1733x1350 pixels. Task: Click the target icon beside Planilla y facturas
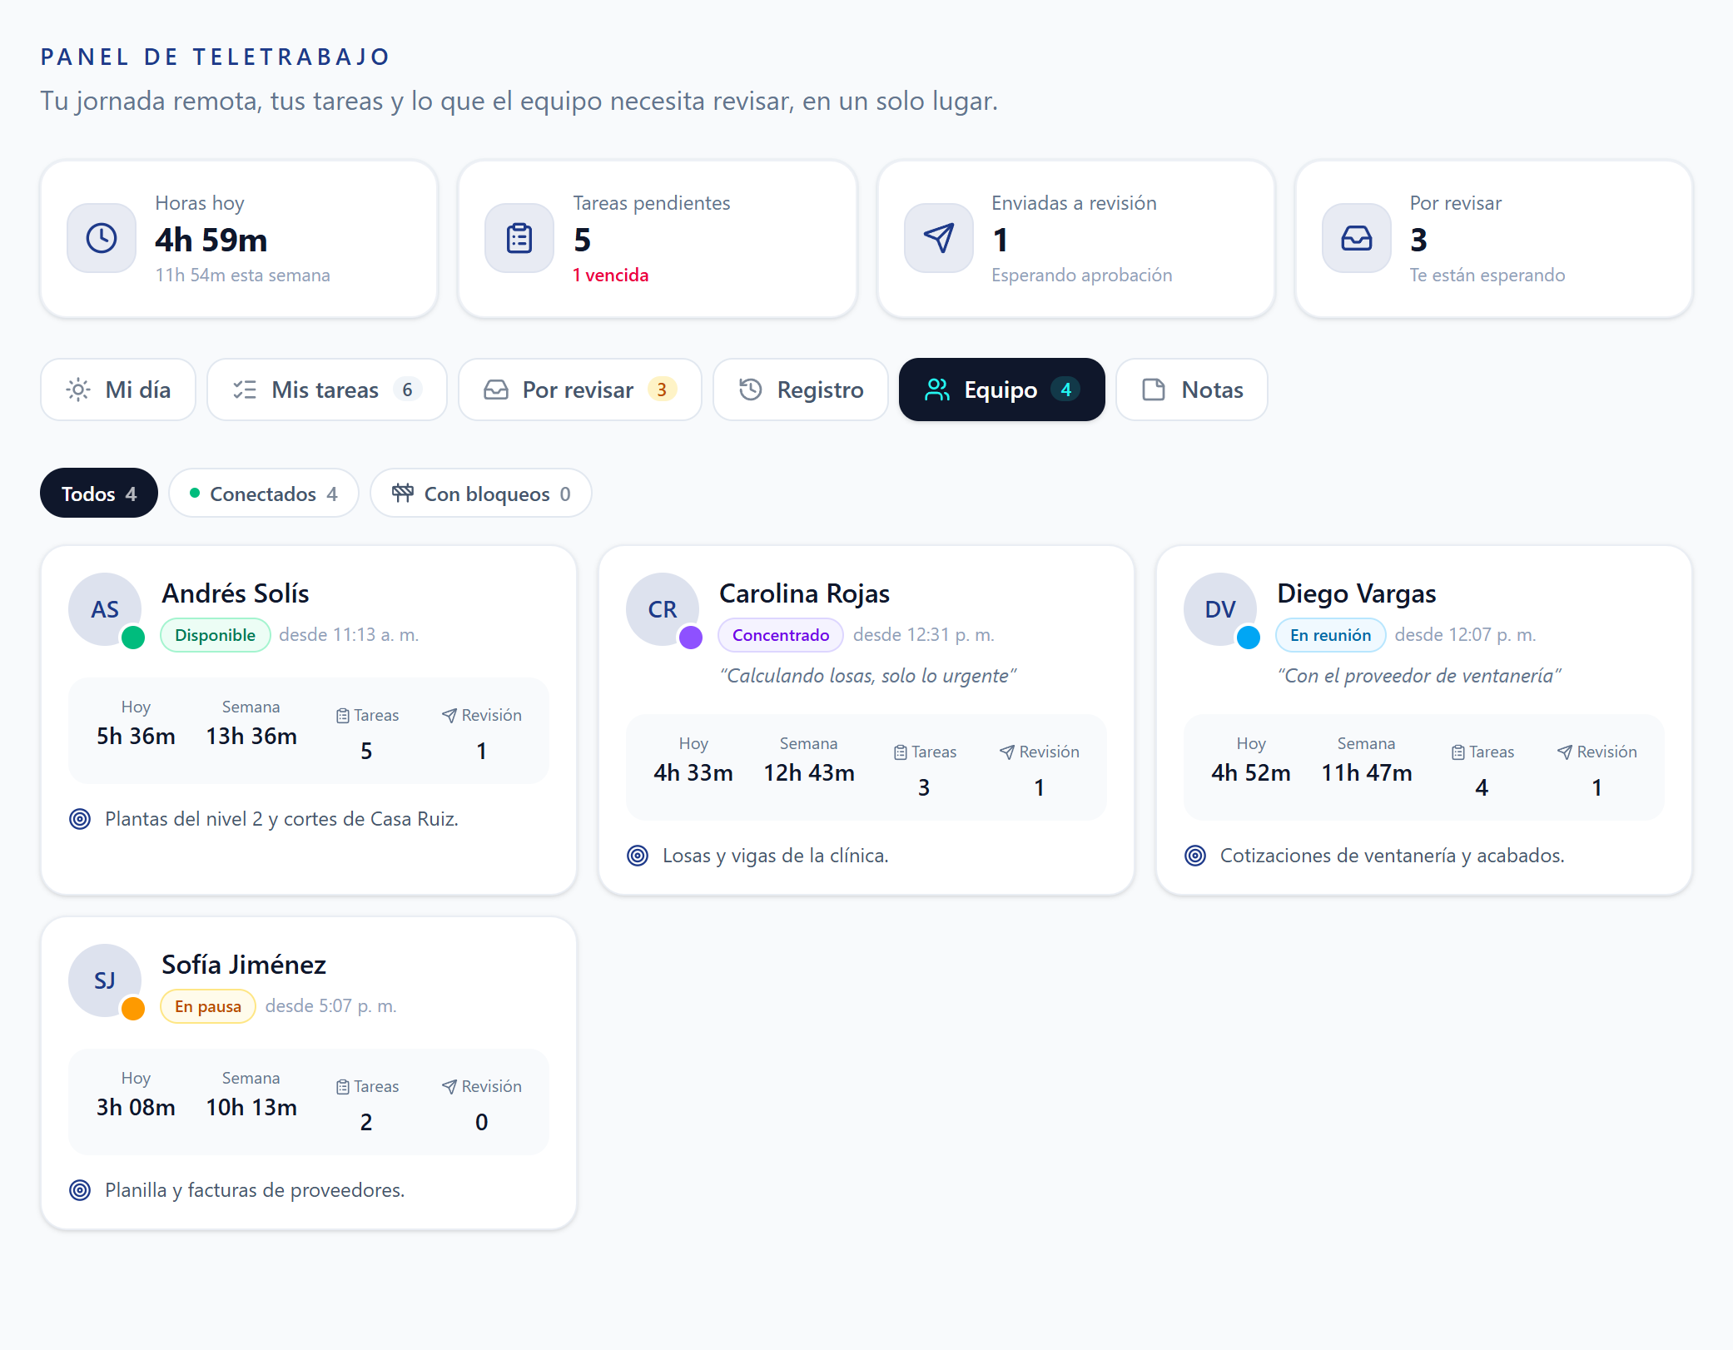coord(80,1190)
